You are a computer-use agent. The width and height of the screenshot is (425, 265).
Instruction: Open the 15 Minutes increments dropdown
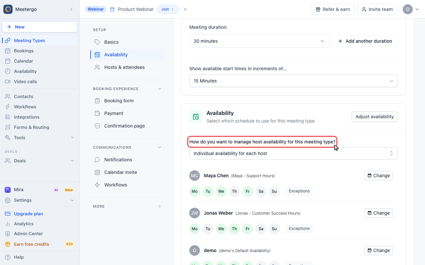pos(294,81)
